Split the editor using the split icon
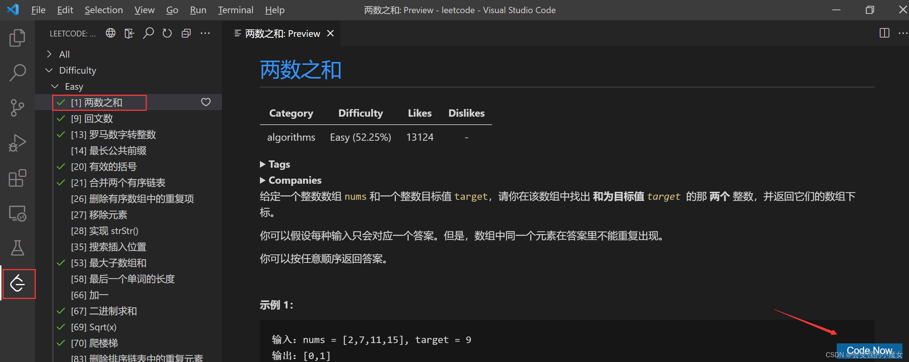909x362 pixels. 884,33
